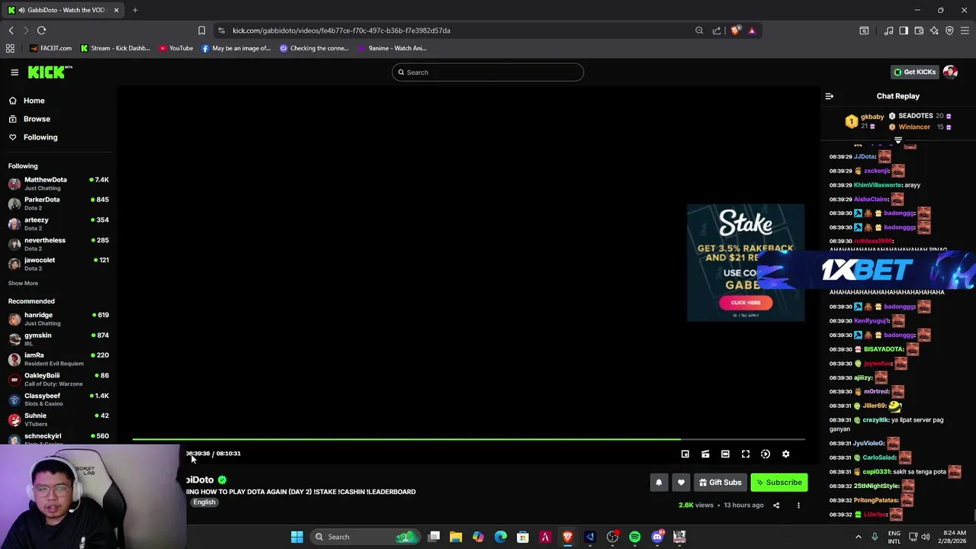This screenshot has width=976, height=549.
Task: Open gymskin recommended channel
Action: click(58, 339)
